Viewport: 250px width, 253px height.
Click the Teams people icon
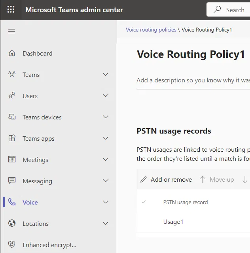12,74
